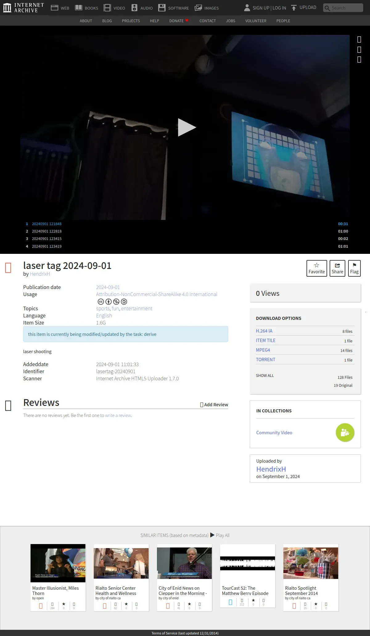This screenshot has height=636, width=370.
Task: Open the CONTACT menu item
Action: point(208,21)
